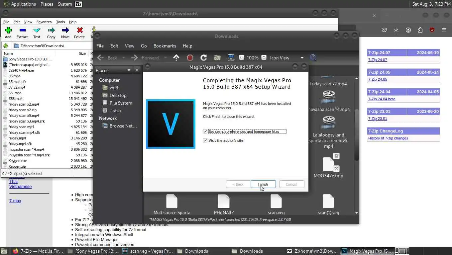Open the Lalaloopsy land sparta video icon
Screen dimensions: 452x255
(x=328, y=123)
